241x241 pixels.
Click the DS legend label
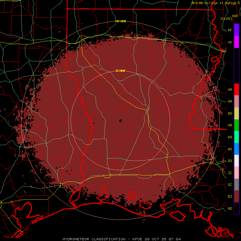(x=230, y=161)
